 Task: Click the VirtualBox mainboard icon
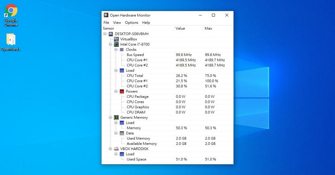click(x=117, y=39)
